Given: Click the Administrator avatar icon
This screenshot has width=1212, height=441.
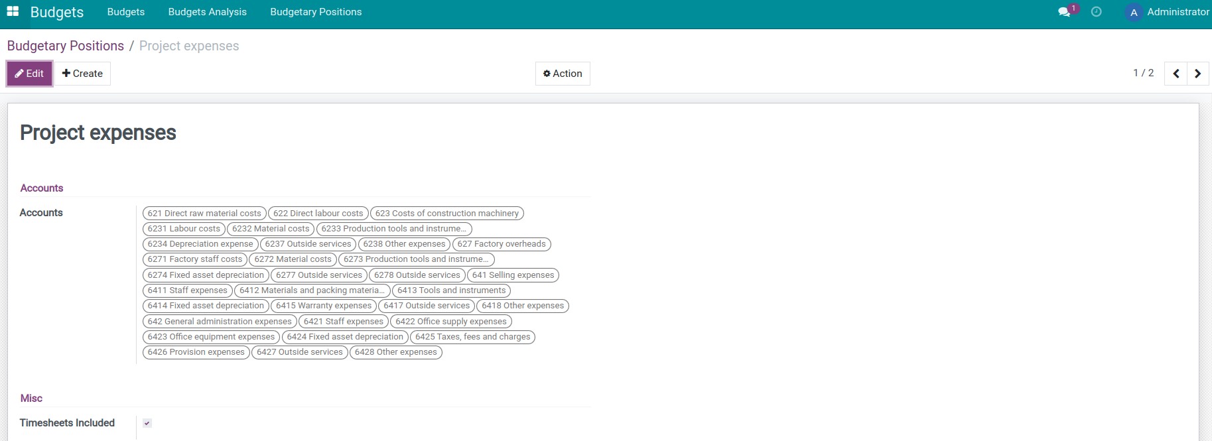Looking at the screenshot, I should click(1134, 13).
